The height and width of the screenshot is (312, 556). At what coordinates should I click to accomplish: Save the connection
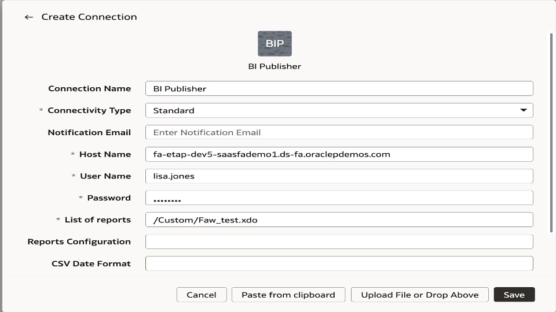tap(514, 295)
